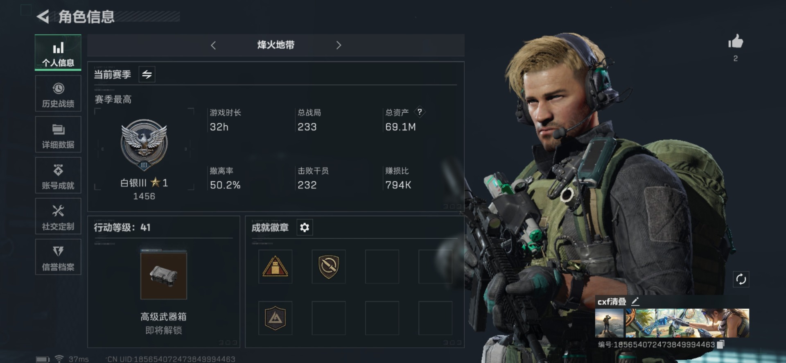
Task: Give a thumbs-up like to this profile
Action: (x=735, y=42)
